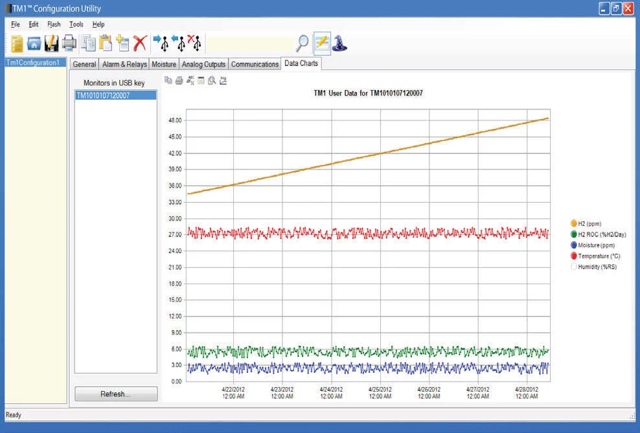Open the Tools menu
640x433 pixels.
(x=76, y=25)
